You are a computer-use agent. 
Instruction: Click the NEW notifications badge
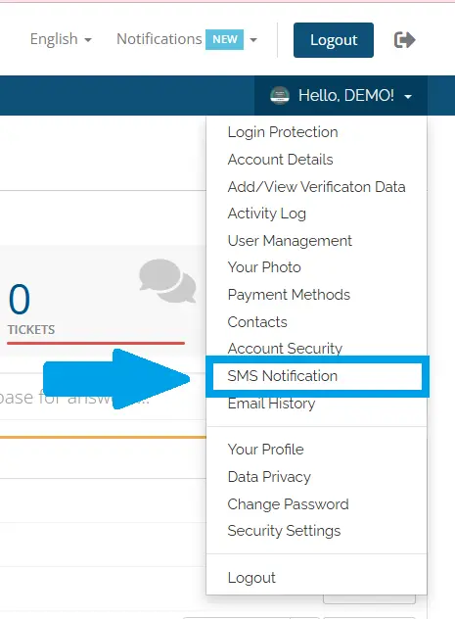(x=224, y=39)
